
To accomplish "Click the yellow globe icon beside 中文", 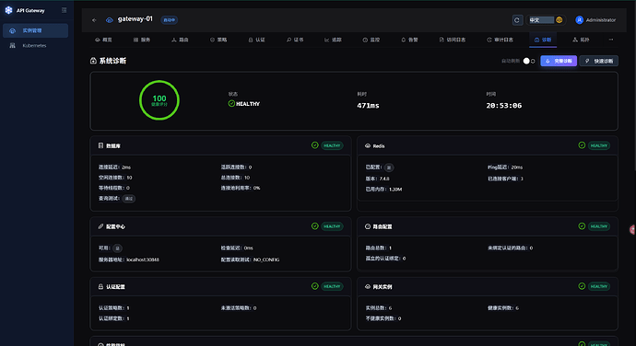I will 559,20.
